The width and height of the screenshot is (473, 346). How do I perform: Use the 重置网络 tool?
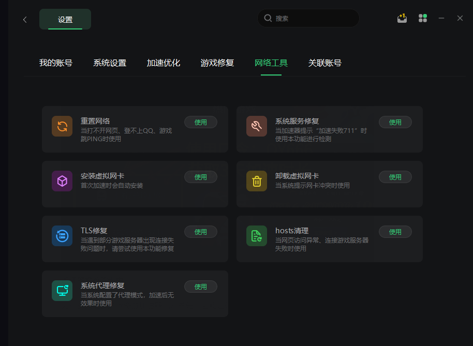pos(201,122)
